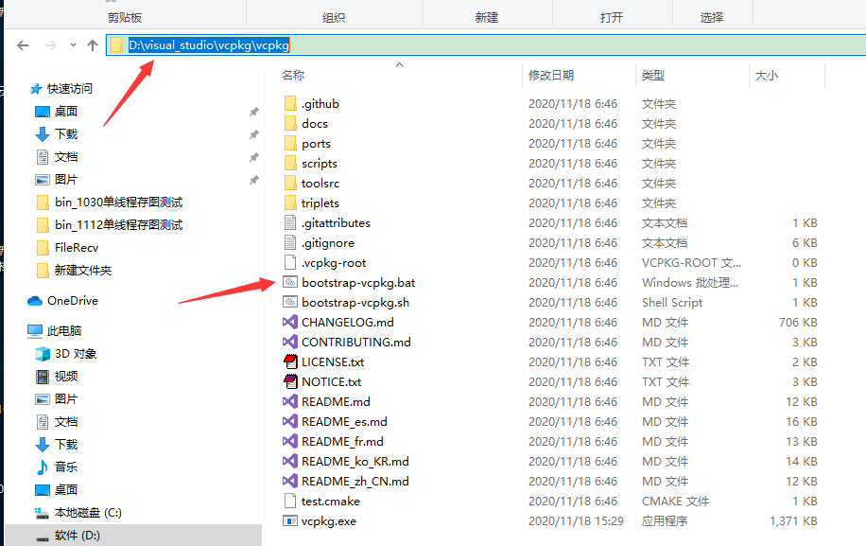Open 下载 under quick access
The width and height of the screenshot is (866, 546).
click(66, 133)
